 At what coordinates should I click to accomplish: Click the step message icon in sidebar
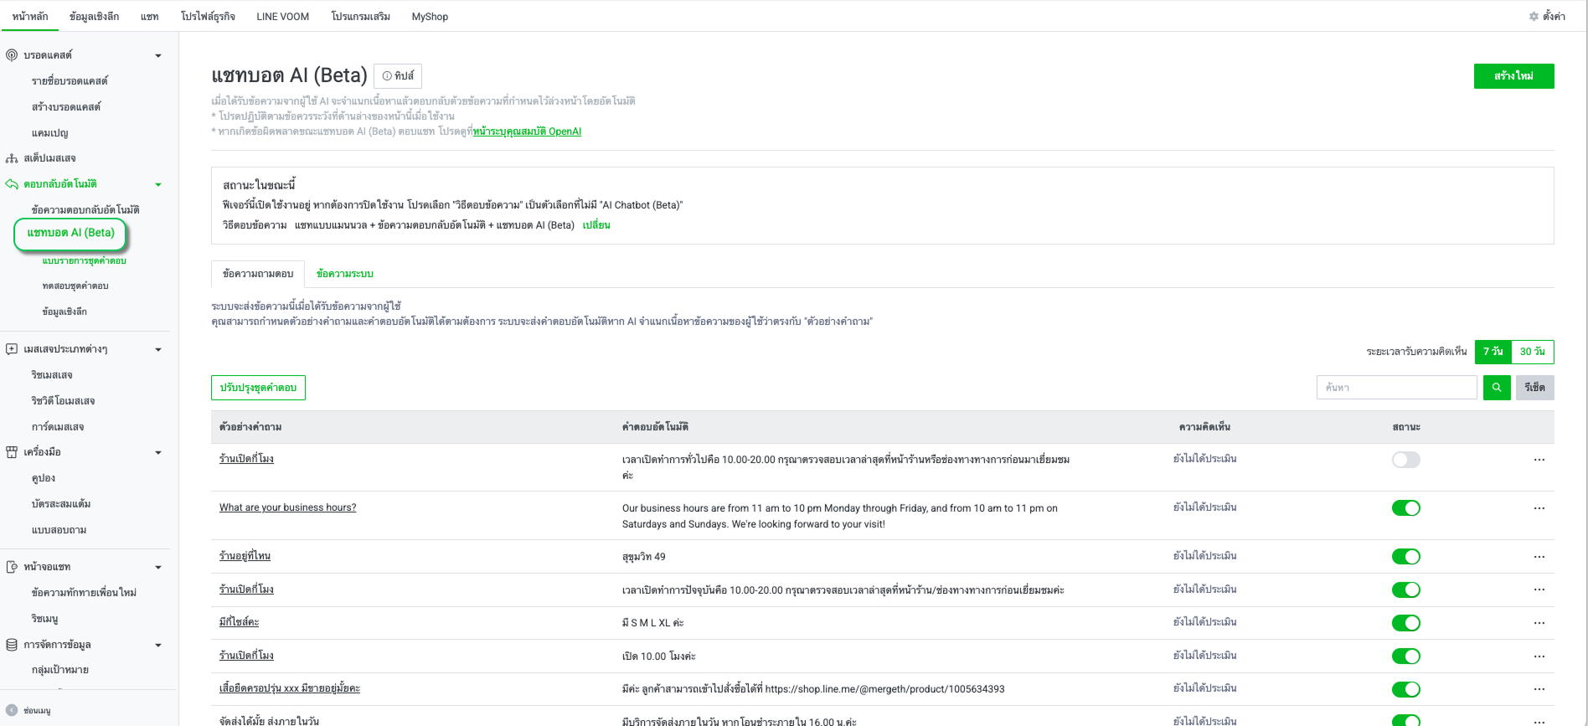pyautogui.click(x=12, y=158)
